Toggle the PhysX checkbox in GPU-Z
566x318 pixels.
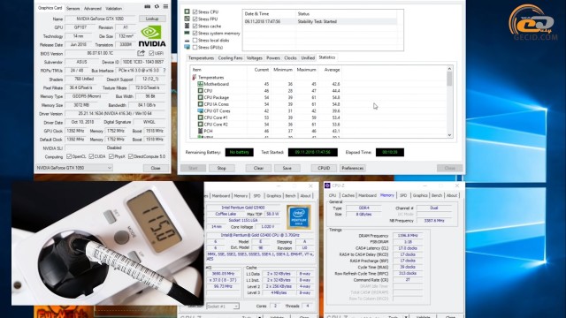[x=111, y=156]
